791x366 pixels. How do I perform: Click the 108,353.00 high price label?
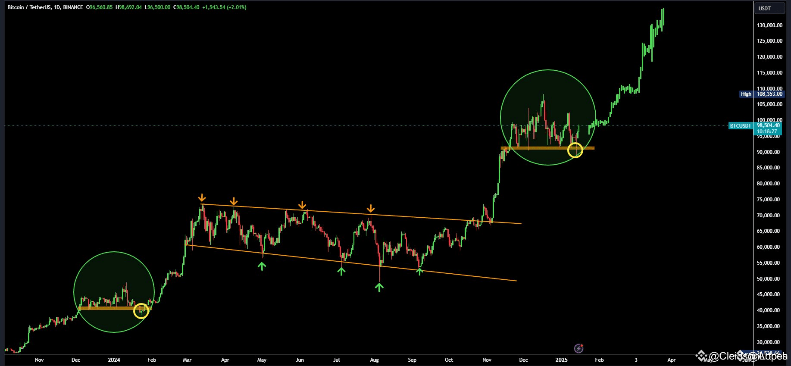[769, 94]
